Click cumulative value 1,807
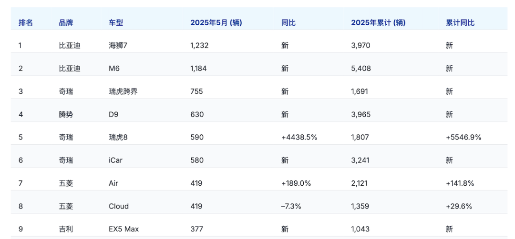This screenshot has width=515, height=239. click(x=360, y=138)
